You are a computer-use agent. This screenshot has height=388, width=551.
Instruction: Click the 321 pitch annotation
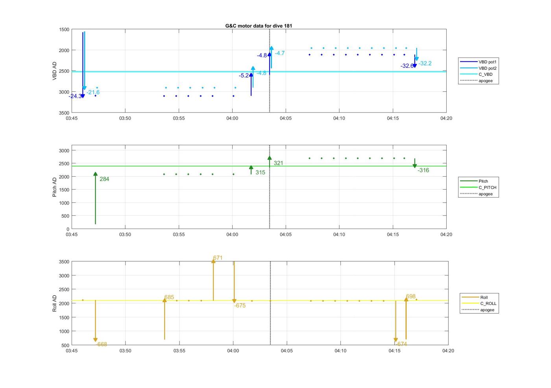click(x=278, y=163)
